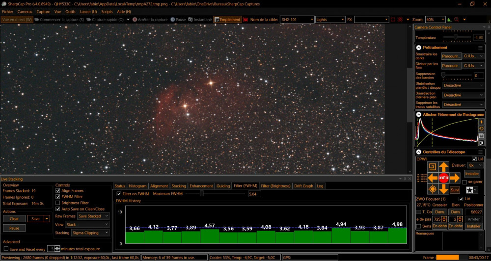Collapse the Prétraitement section chevron
Image resolution: width=491 pixels, height=261 pixels.
click(419, 48)
